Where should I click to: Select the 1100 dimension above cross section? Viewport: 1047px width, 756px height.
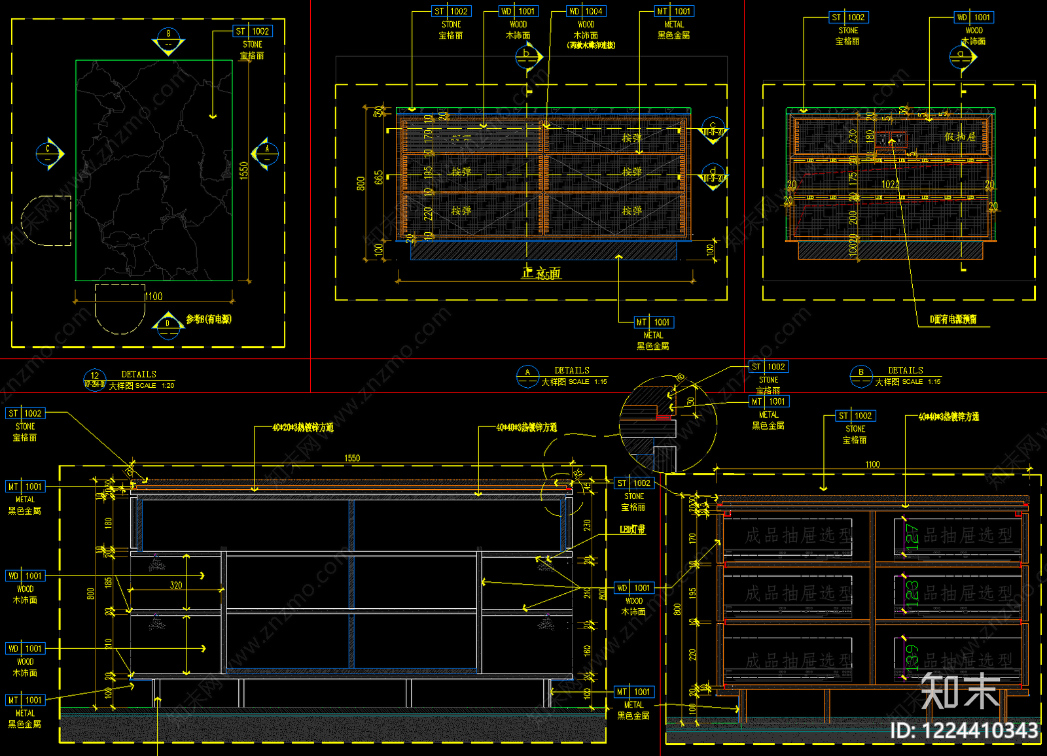pos(872,464)
